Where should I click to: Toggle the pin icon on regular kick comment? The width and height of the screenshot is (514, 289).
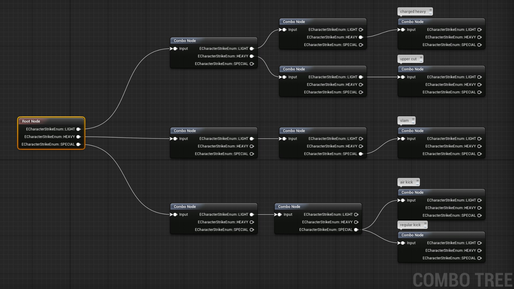pos(425,223)
